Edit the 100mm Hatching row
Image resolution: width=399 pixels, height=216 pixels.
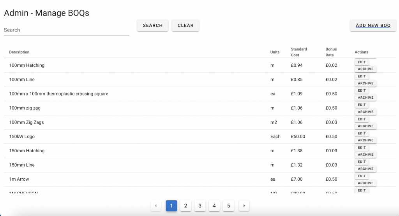pos(362,62)
